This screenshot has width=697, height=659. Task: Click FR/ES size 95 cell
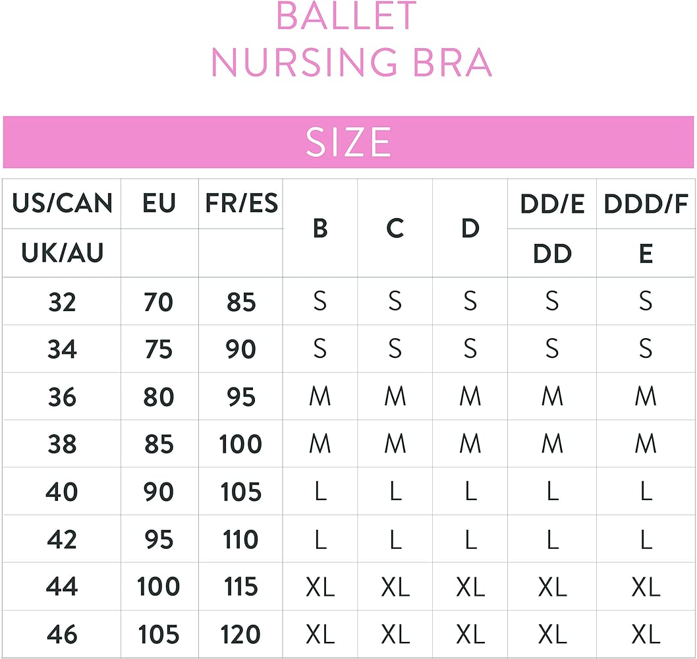coord(241,397)
